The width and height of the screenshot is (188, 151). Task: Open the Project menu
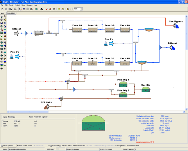click(17, 5)
